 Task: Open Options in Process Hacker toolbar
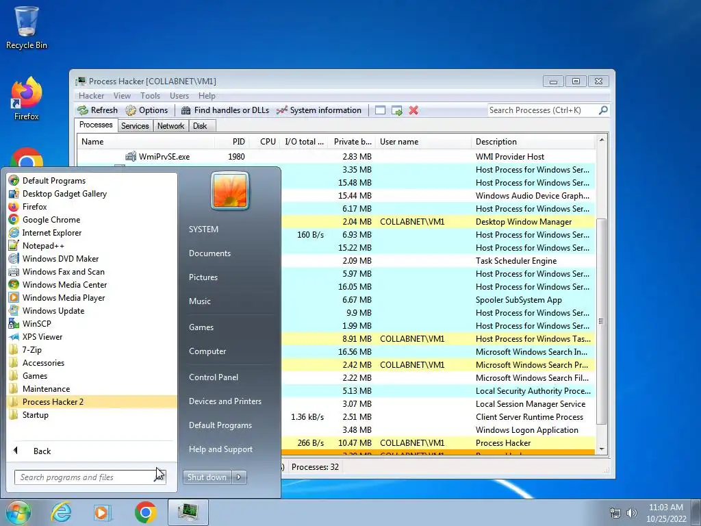pos(146,110)
